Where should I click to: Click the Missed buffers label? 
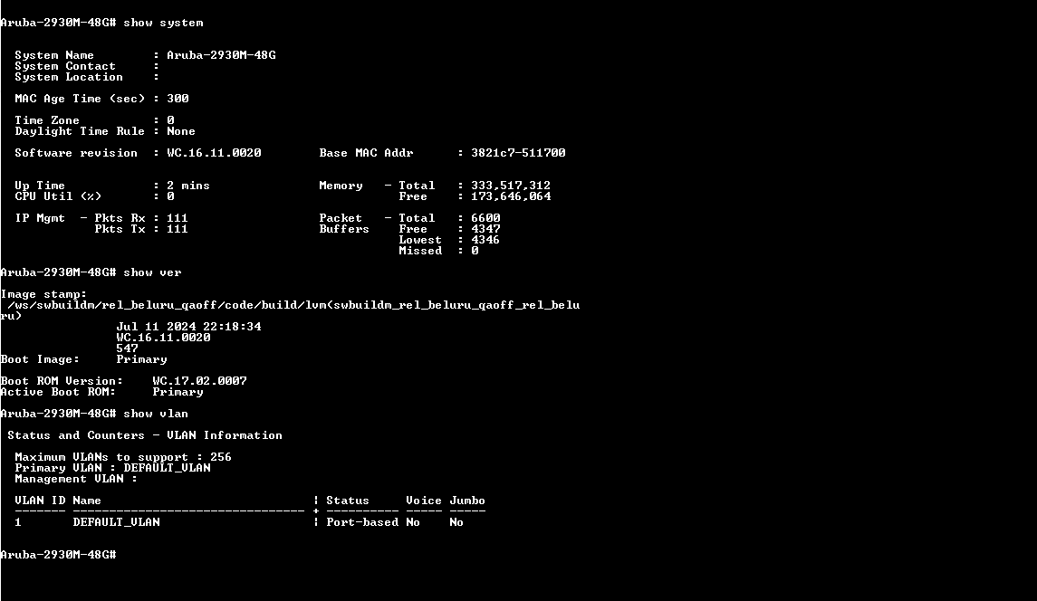click(x=420, y=251)
